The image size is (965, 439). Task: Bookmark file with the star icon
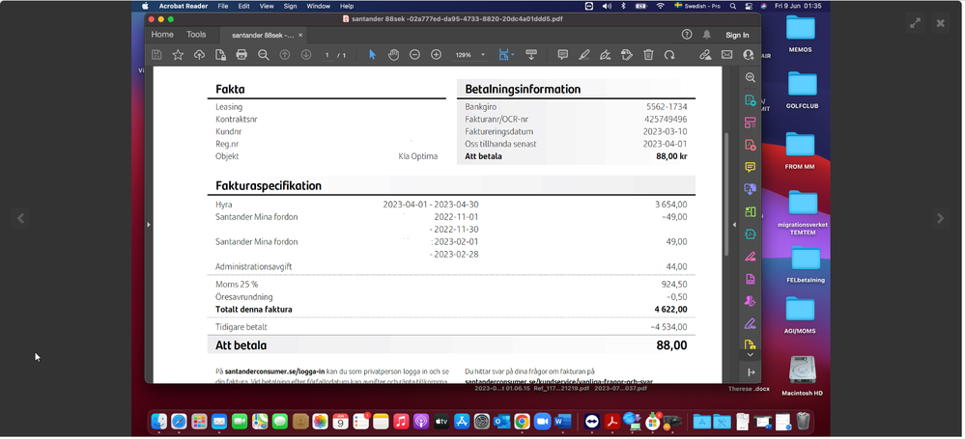click(x=178, y=55)
